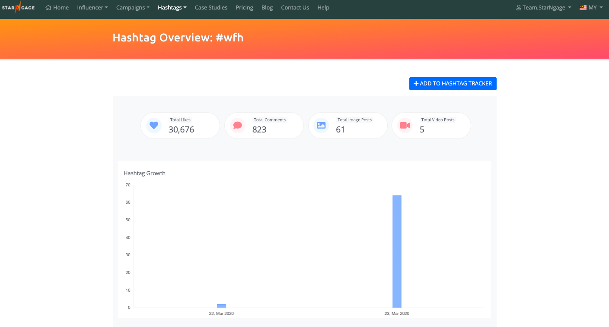This screenshot has width=609, height=327.
Task: Click the 70 y-axis label
Action: click(x=128, y=185)
